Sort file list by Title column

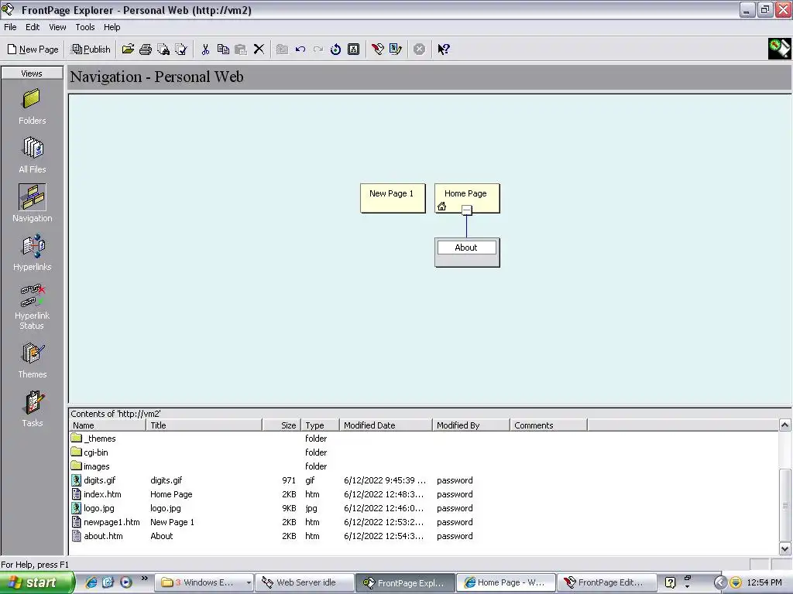click(204, 425)
